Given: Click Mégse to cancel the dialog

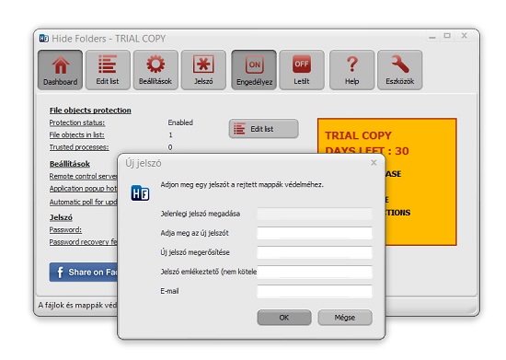Looking at the screenshot, I should point(345,318).
